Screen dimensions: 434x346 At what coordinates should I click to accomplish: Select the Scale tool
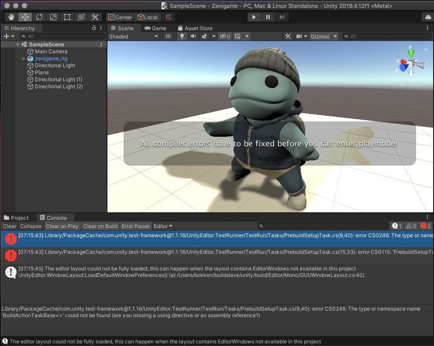pos(53,17)
